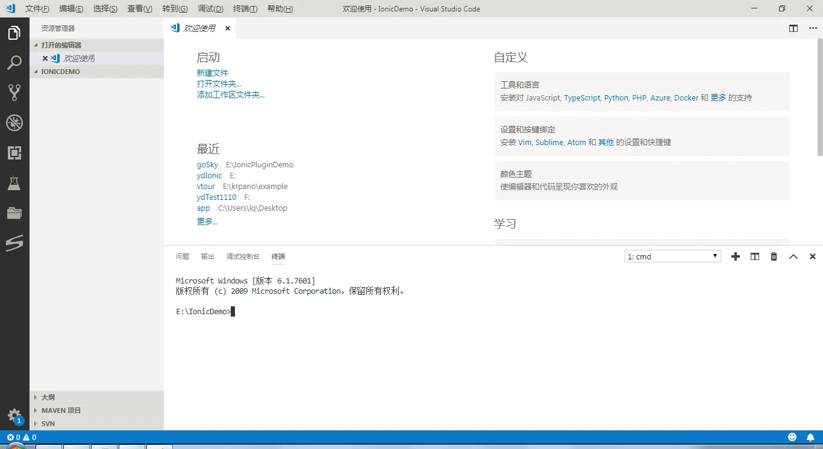This screenshot has width=823, height=449.
Task: Click the welcome page vertical scrollbar
Action: coord(820,96)
